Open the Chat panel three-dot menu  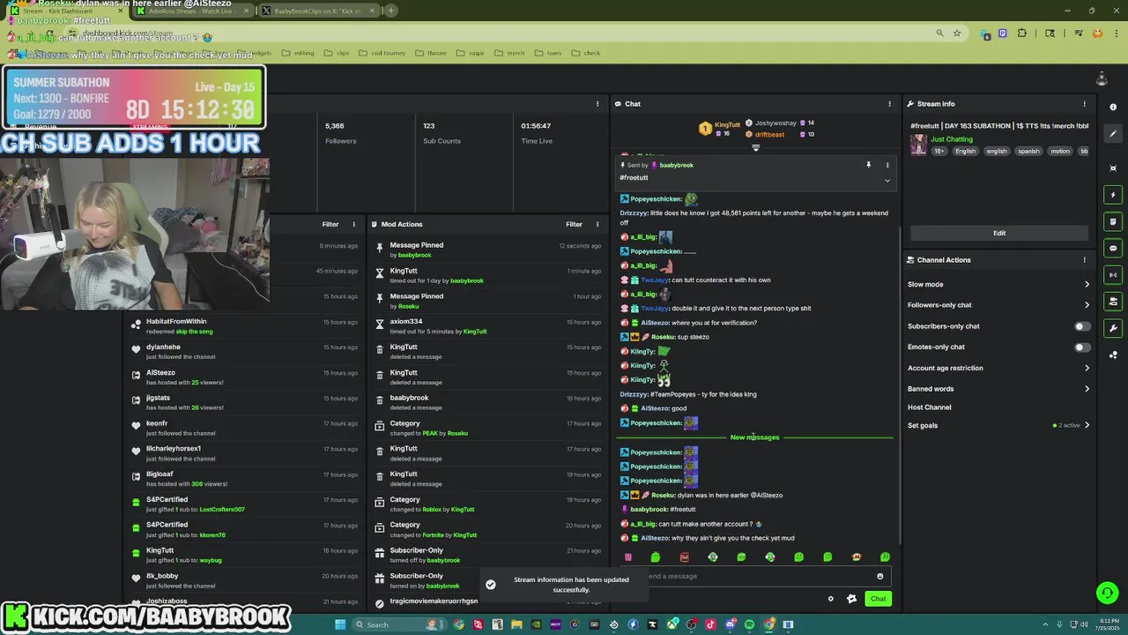(x=889, y=104)
